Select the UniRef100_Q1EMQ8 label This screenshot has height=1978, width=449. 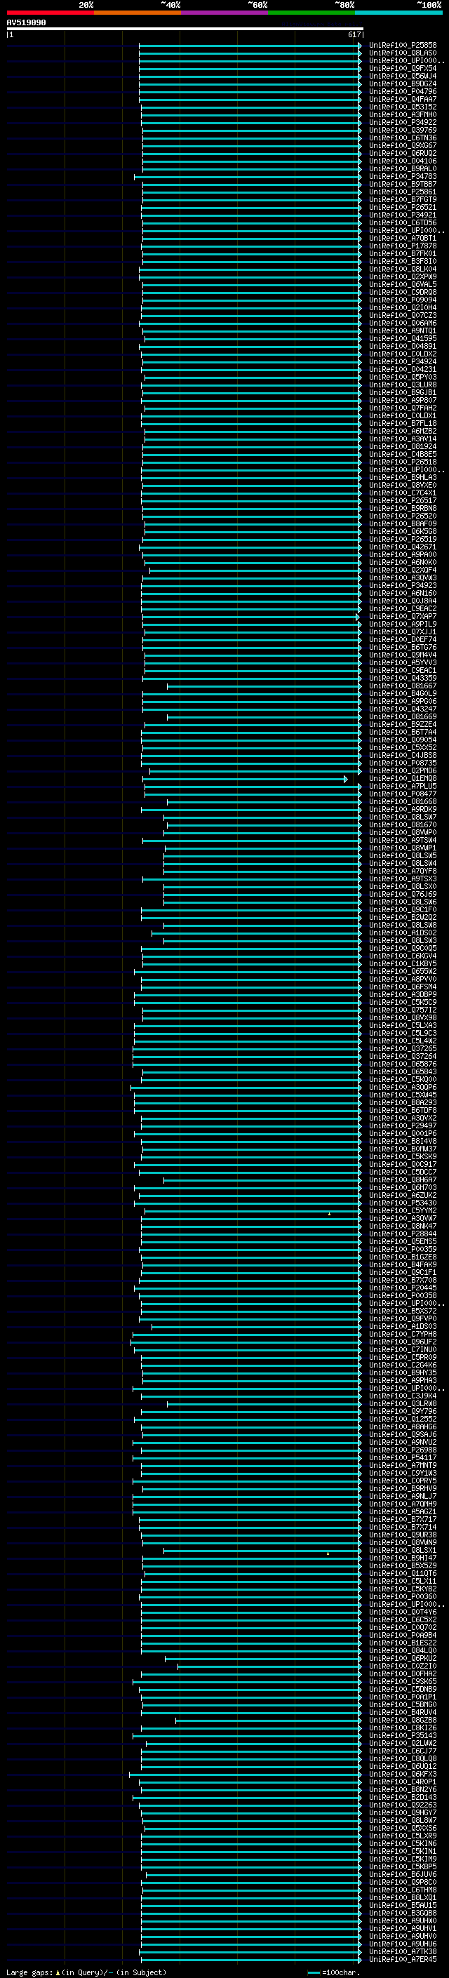(x=403, y=778)
